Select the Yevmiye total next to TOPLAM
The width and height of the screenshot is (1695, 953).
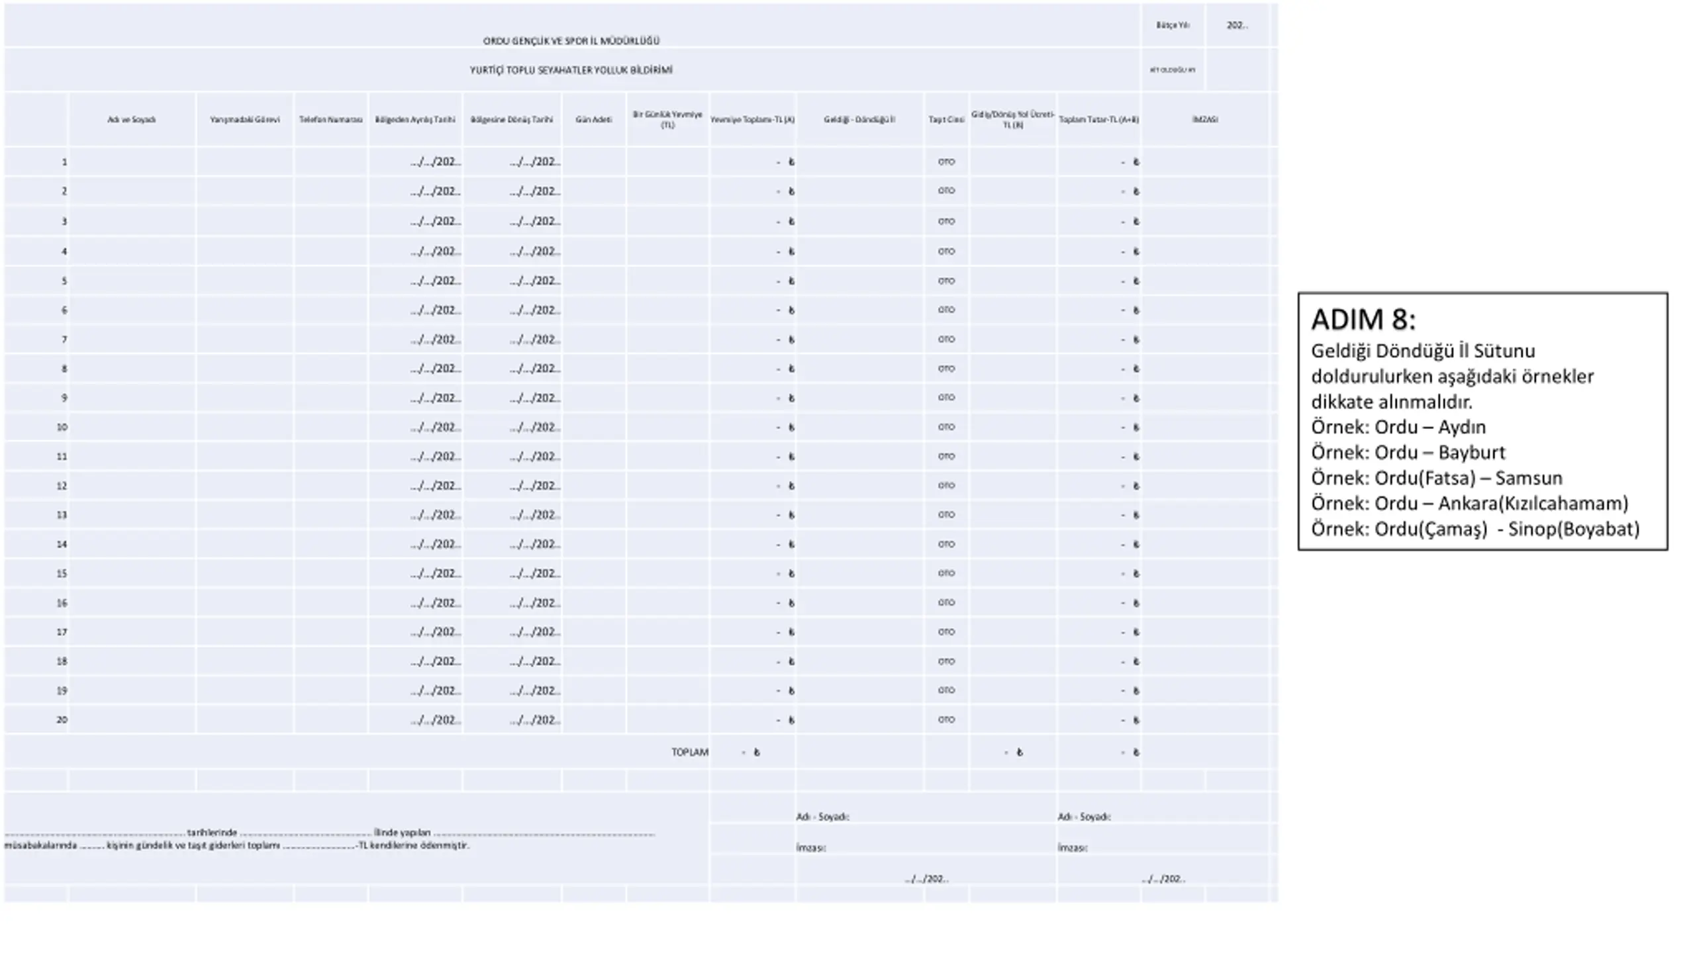[x=752, y=752]
